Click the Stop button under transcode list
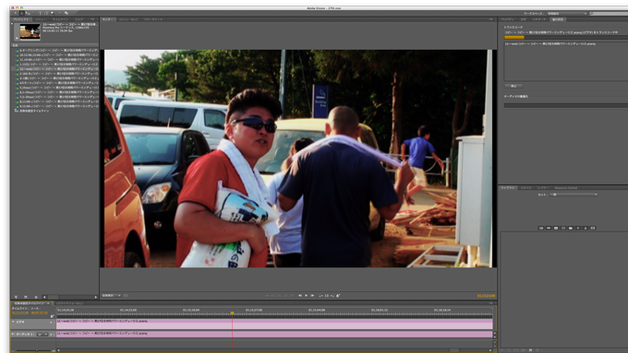This screenshot has width=628, height=353. [513, 86]
